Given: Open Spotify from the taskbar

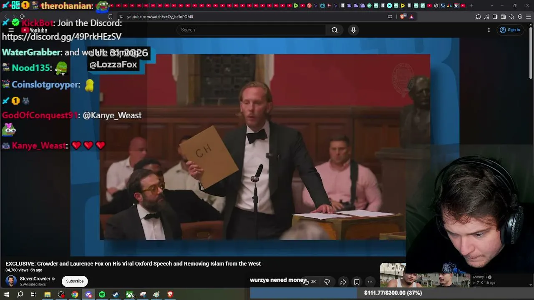Looking at the screenshot, I should pos(102,295).
